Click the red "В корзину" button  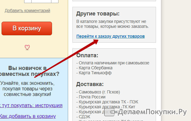point(27,28)
